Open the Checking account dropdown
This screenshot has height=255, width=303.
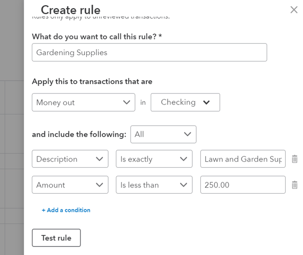(x=185, y=102)
